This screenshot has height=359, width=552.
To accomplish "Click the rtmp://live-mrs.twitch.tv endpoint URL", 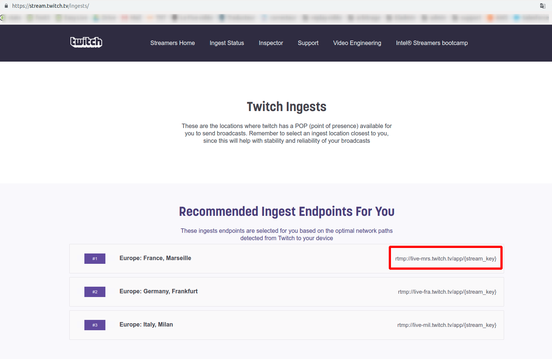I will point(446,259).
